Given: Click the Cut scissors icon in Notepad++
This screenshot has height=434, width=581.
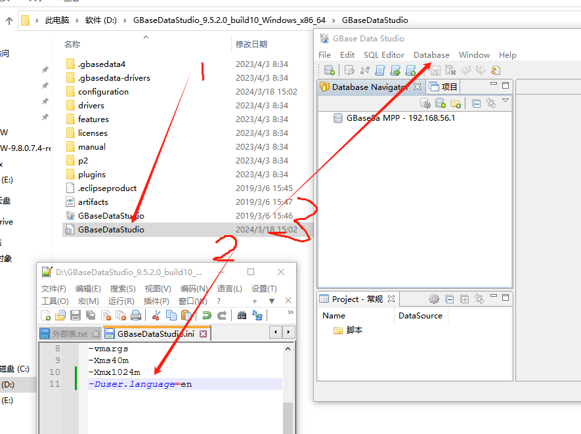Looking at the screenshot, I should 156,315.
